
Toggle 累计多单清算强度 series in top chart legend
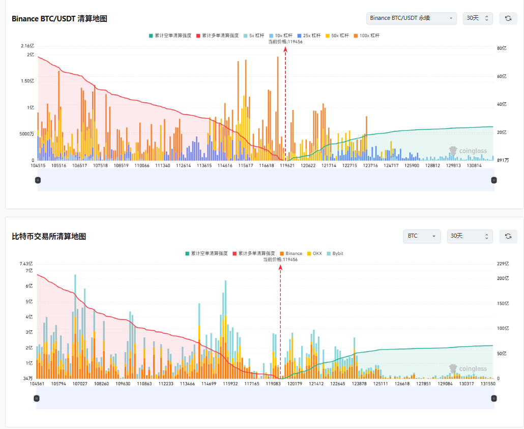tap(218, 36)
